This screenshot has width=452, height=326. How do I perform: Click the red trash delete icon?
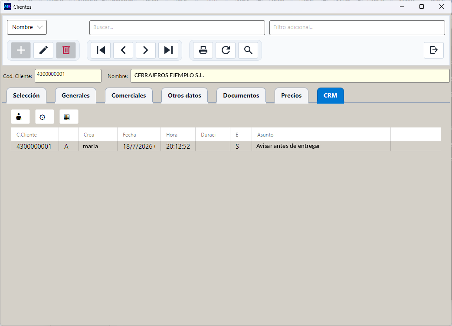[66, 50]
